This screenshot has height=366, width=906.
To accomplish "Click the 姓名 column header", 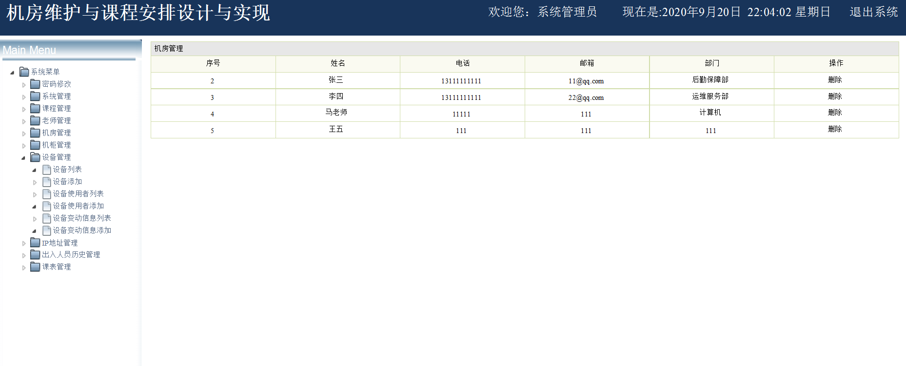I will tap(337, 63).
